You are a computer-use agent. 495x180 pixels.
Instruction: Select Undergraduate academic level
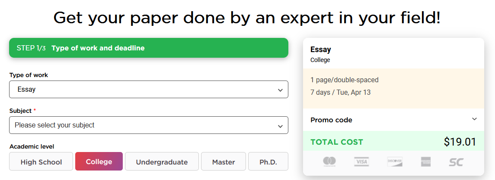click(x=162, y=162)
